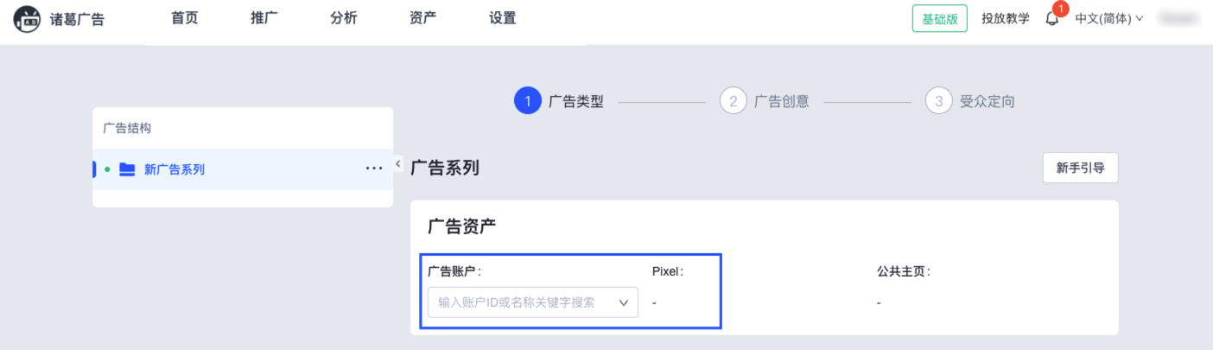This screenshot has width=1213, height=350.
Task: Go to the 分析 menu
Action: click(344, 18)
